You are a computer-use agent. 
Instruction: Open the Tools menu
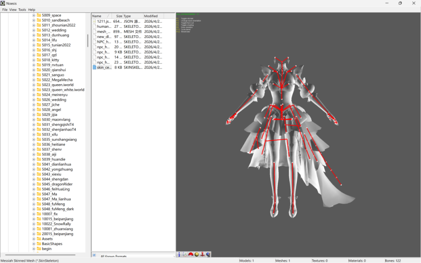tap(22, 10)
